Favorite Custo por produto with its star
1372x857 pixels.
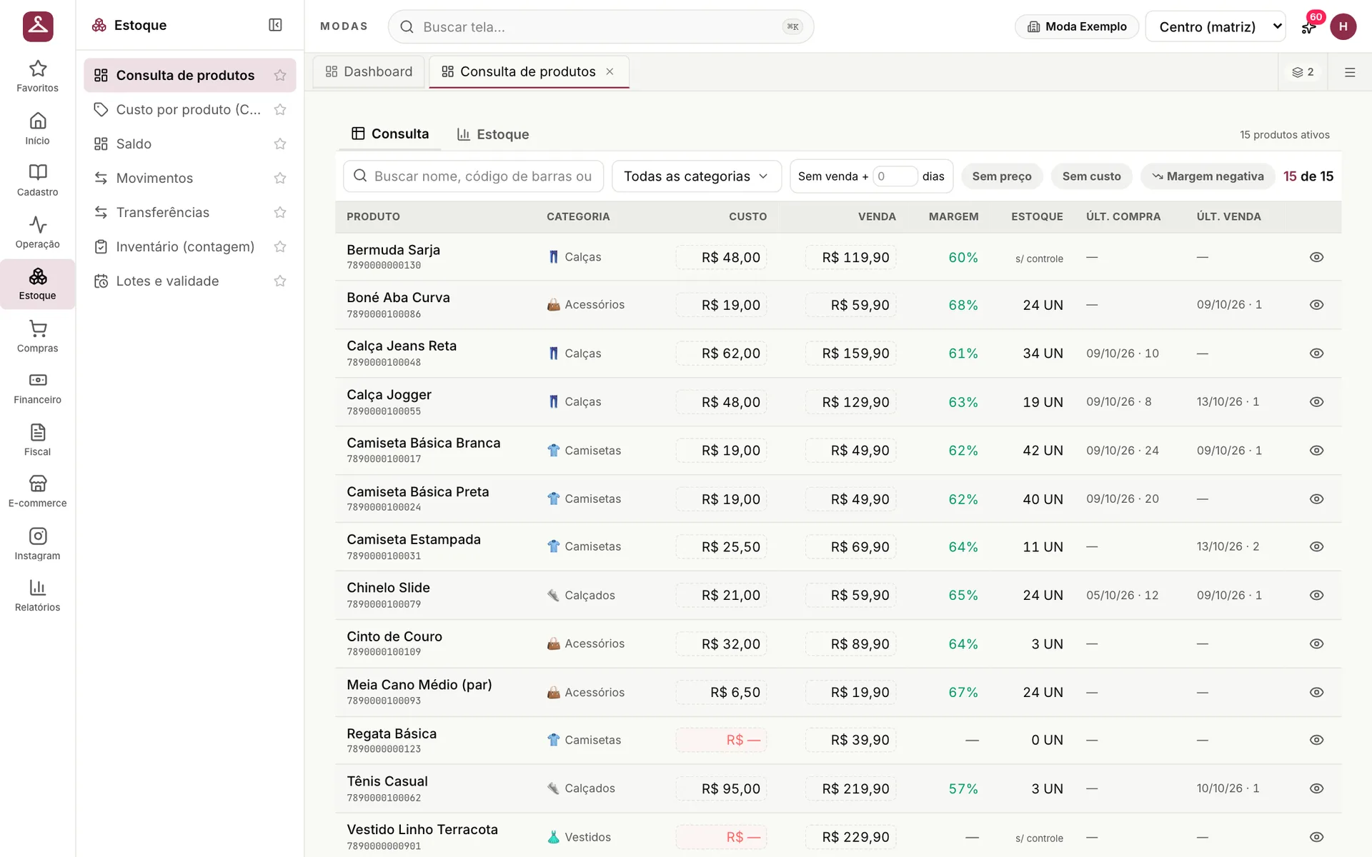click(x=280, y=109)
